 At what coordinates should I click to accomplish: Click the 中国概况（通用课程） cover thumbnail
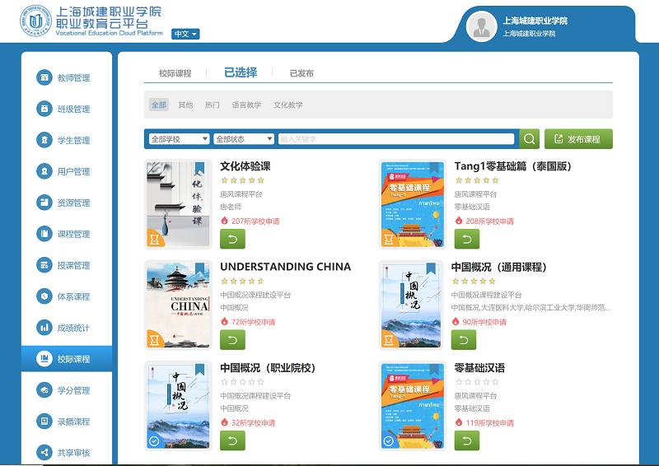click(x=411, y=305)
